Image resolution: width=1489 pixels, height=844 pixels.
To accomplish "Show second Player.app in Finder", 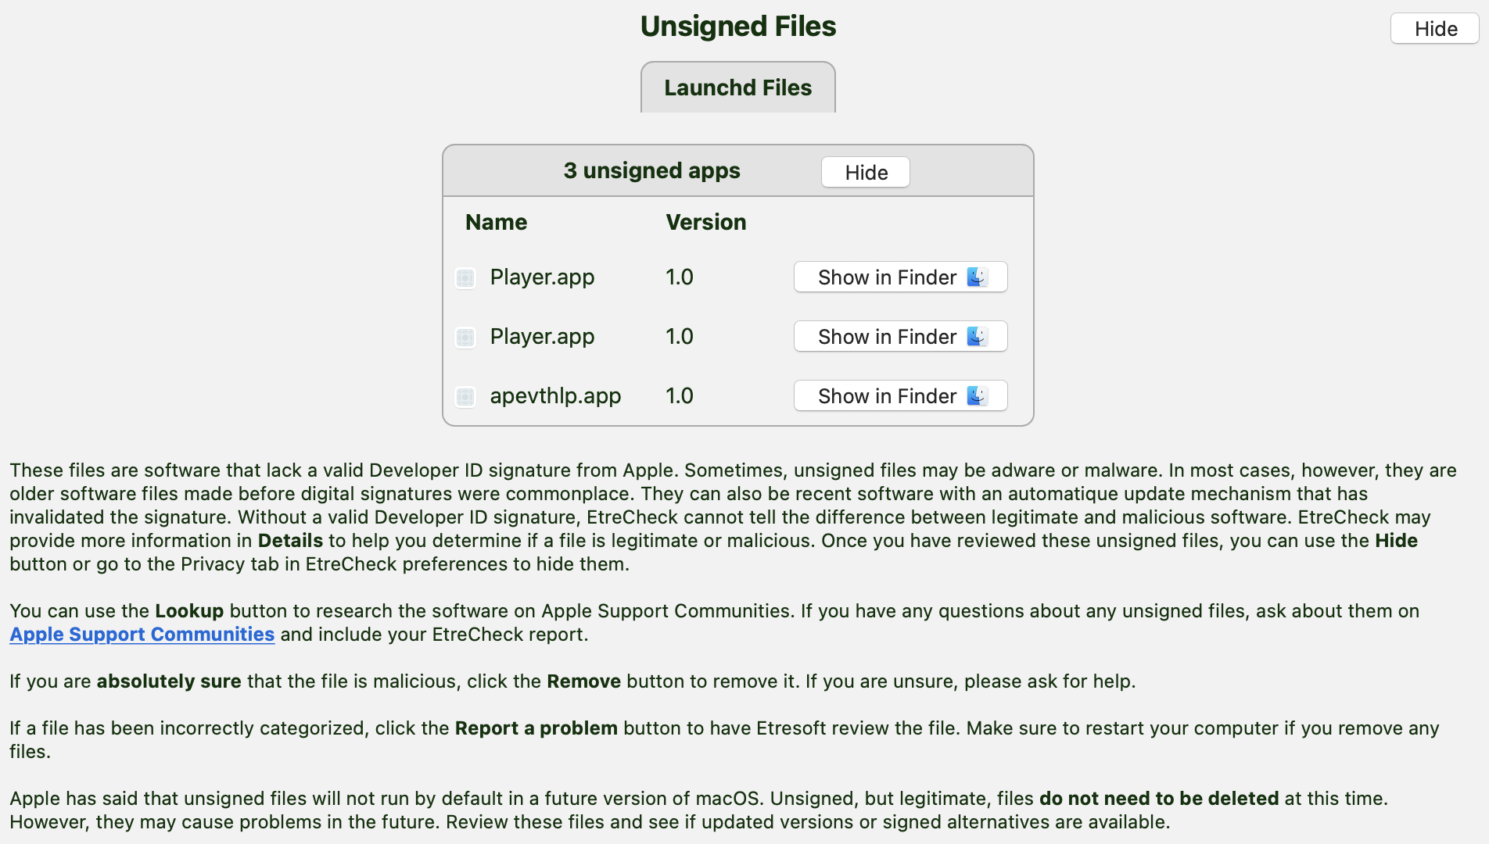I will click(901, 336).
